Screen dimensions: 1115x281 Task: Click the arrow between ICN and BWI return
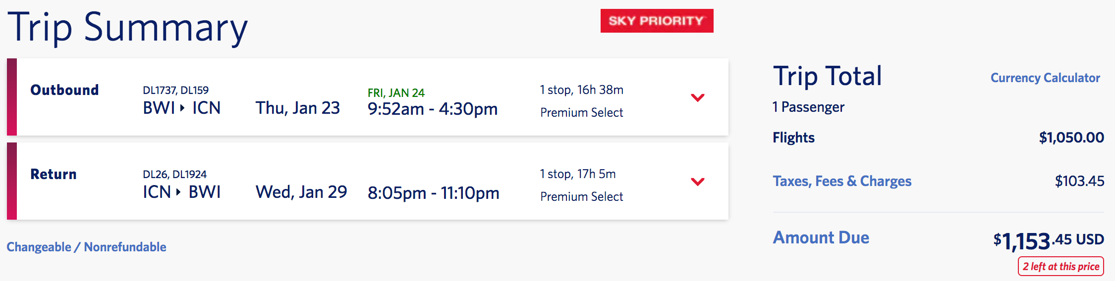pyautogui.click(x=178, y=192)
